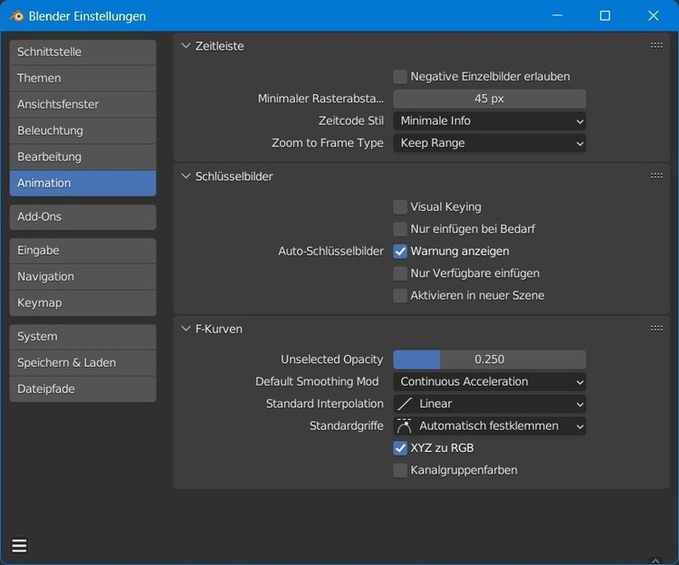Open the Zeitcode Stil dropdown

click(489, 120)
